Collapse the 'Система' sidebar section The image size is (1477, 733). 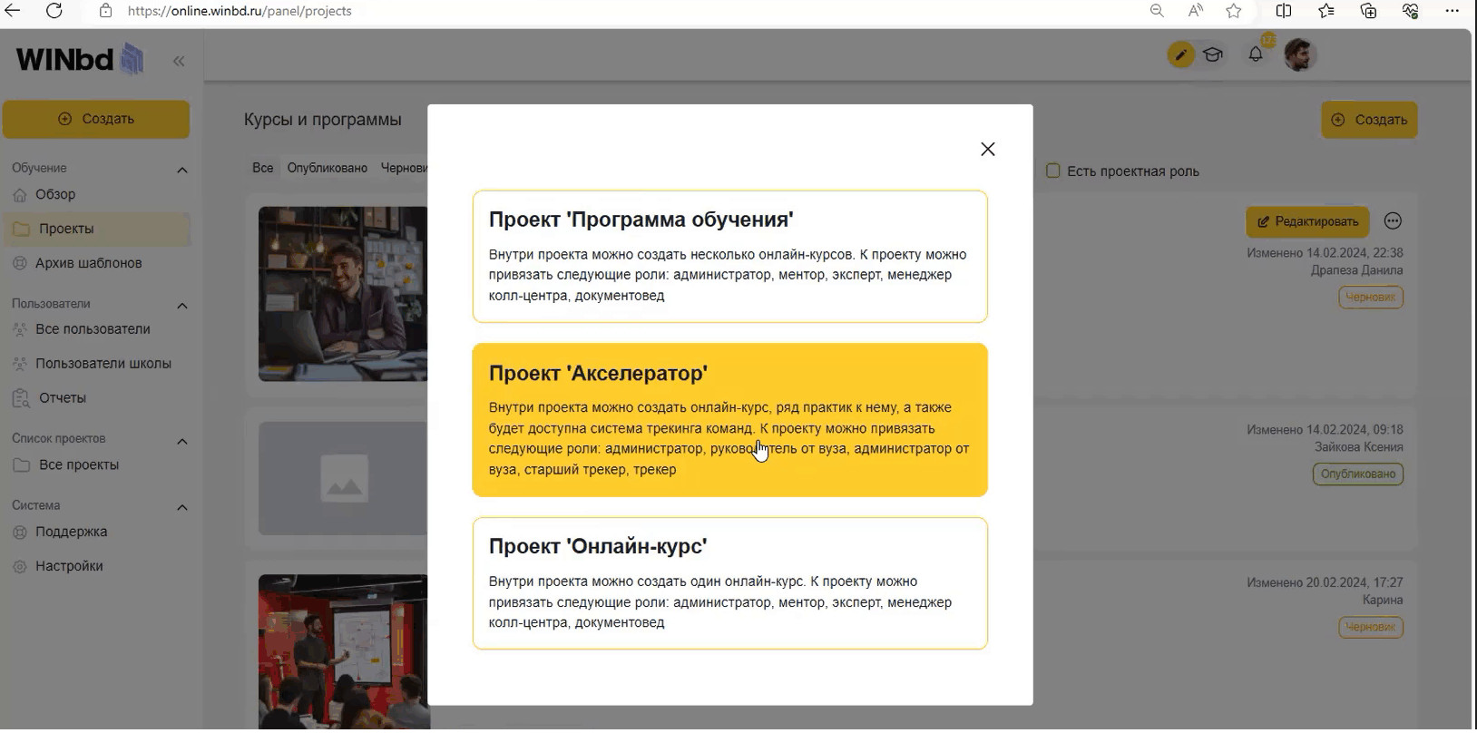(181, 507)
